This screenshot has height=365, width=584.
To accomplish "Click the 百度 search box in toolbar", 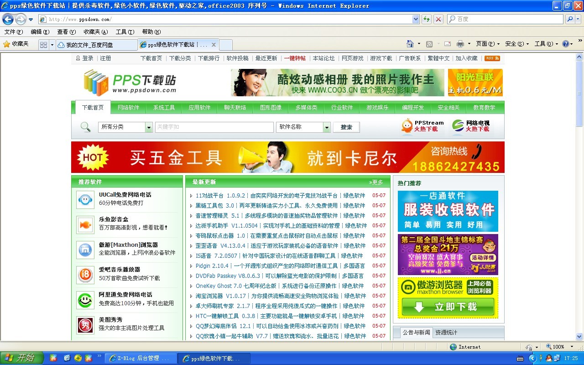I will pos(505,19).
